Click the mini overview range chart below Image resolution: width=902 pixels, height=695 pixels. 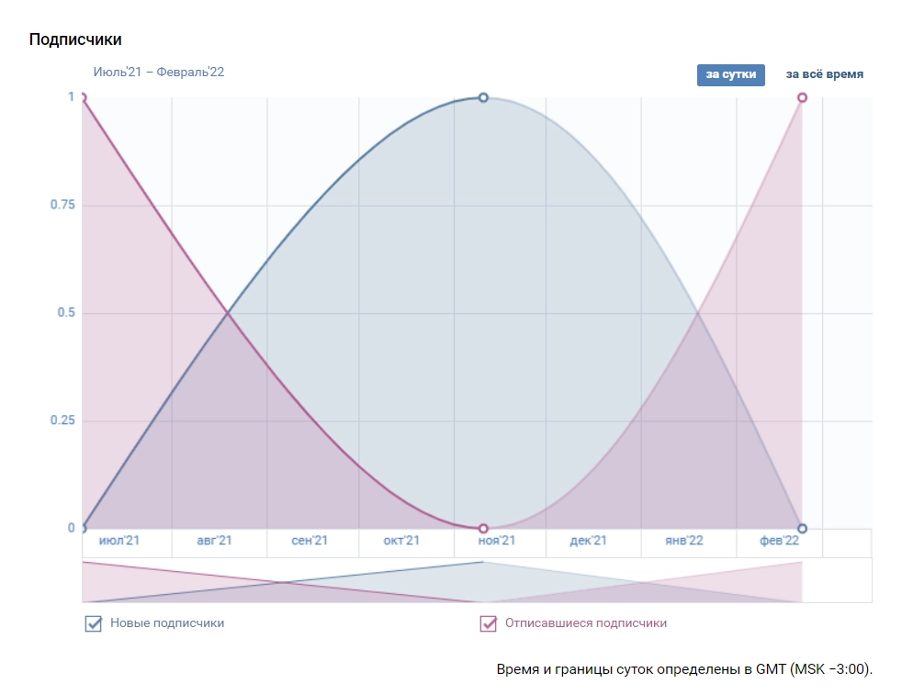click(477, 581)
